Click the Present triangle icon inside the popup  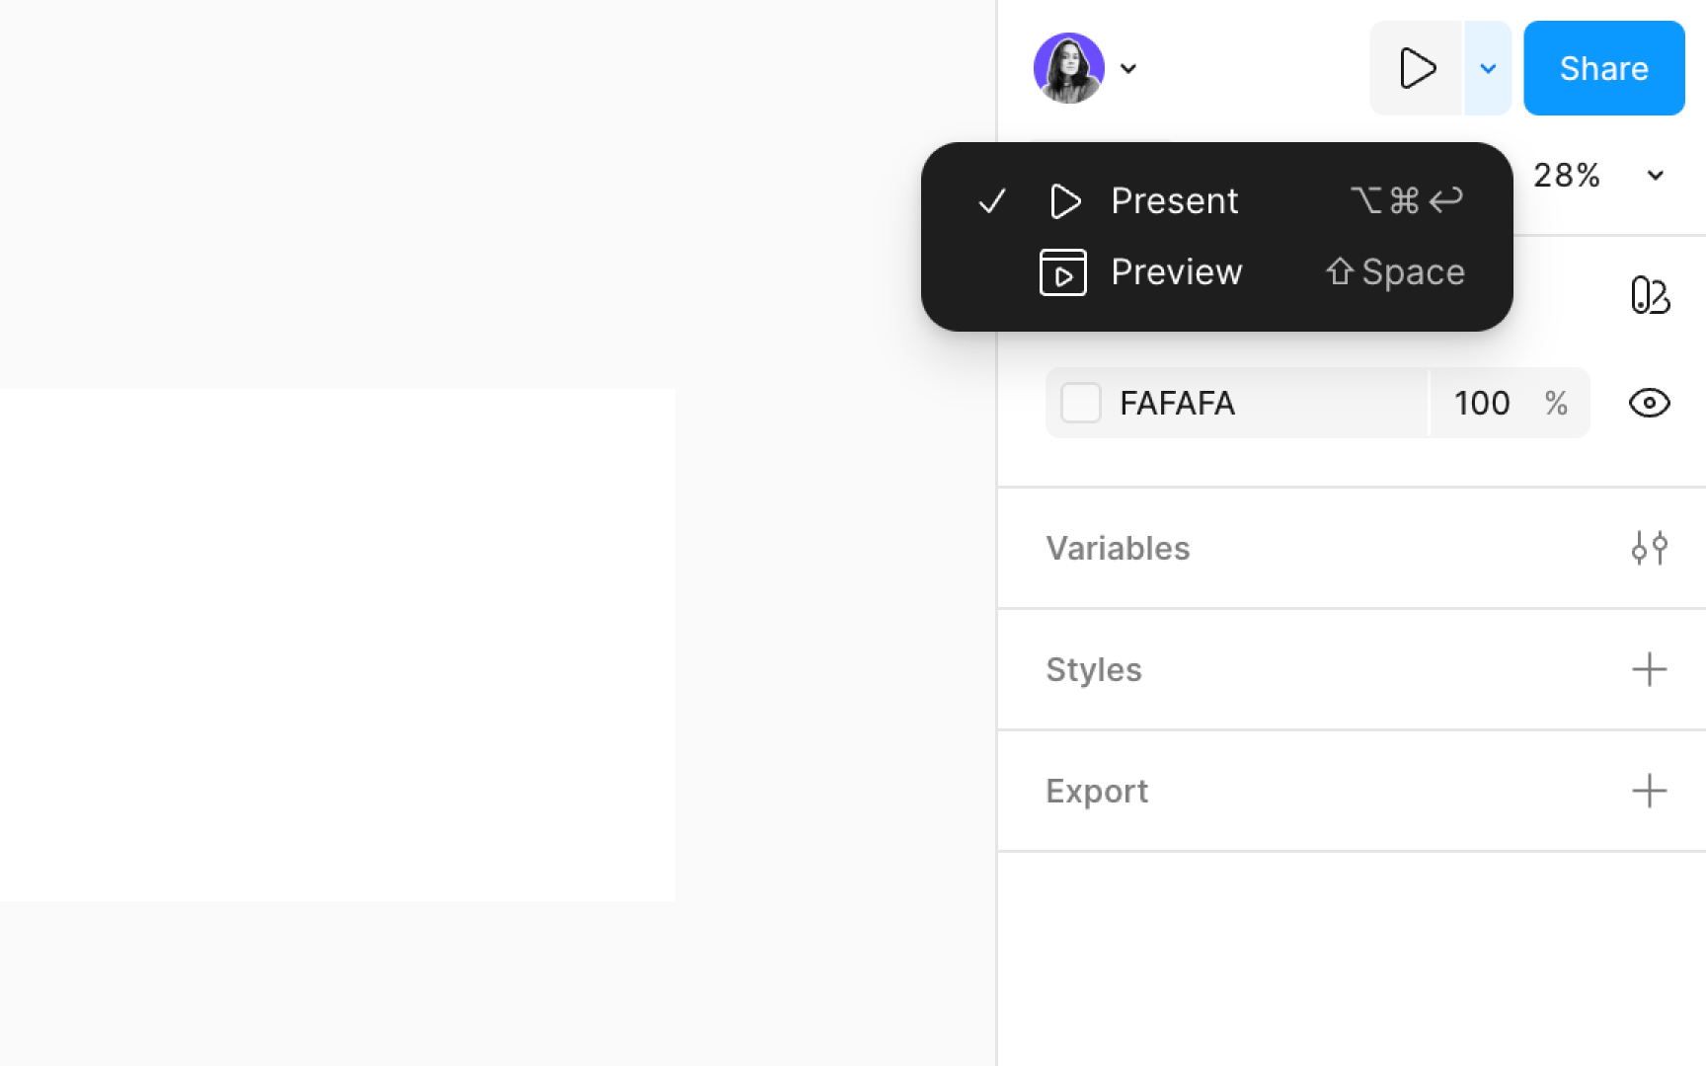pos(1065,201)
